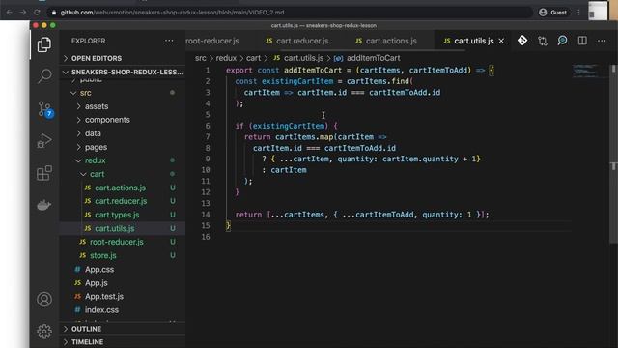Open App.js in file tree
618x348 pixels.
click(x=123, y=283)
